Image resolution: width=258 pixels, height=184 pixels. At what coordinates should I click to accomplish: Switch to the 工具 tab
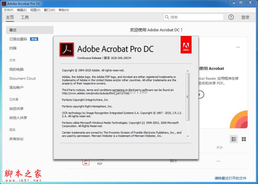click(25, 17)
